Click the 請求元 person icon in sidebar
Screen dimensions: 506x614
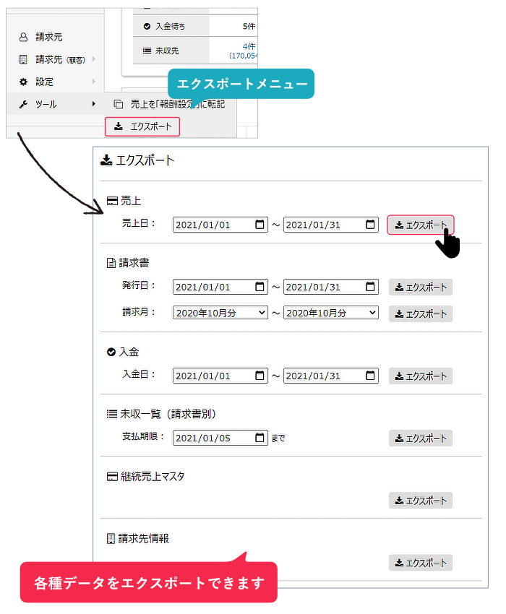23,37
